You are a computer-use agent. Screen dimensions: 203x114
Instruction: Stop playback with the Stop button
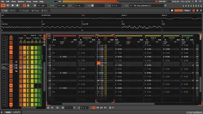13,5
